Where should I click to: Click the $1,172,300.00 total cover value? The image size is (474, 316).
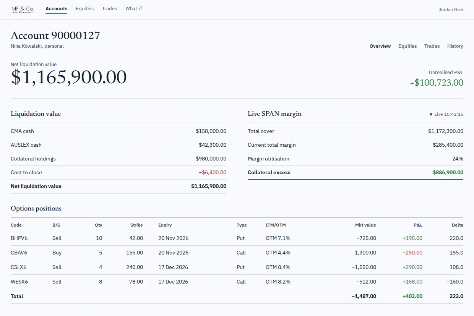(x=446, y=131)
